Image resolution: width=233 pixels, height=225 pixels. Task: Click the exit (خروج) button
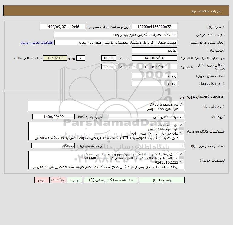click(x=42, y=180)
